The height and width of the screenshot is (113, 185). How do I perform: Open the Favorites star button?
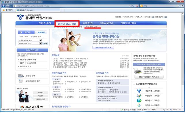click(x=7, y=10)
